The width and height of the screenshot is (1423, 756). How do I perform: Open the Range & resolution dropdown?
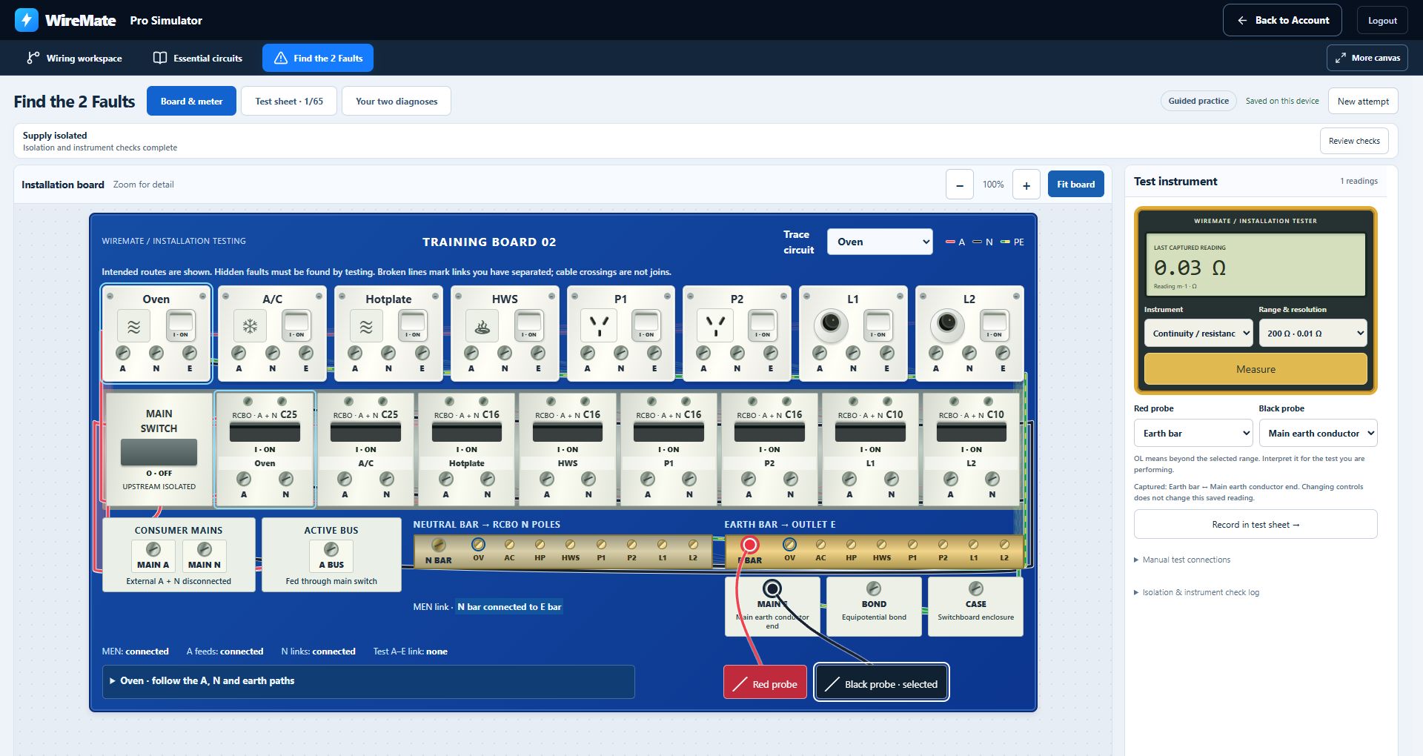click(1313, 334)
